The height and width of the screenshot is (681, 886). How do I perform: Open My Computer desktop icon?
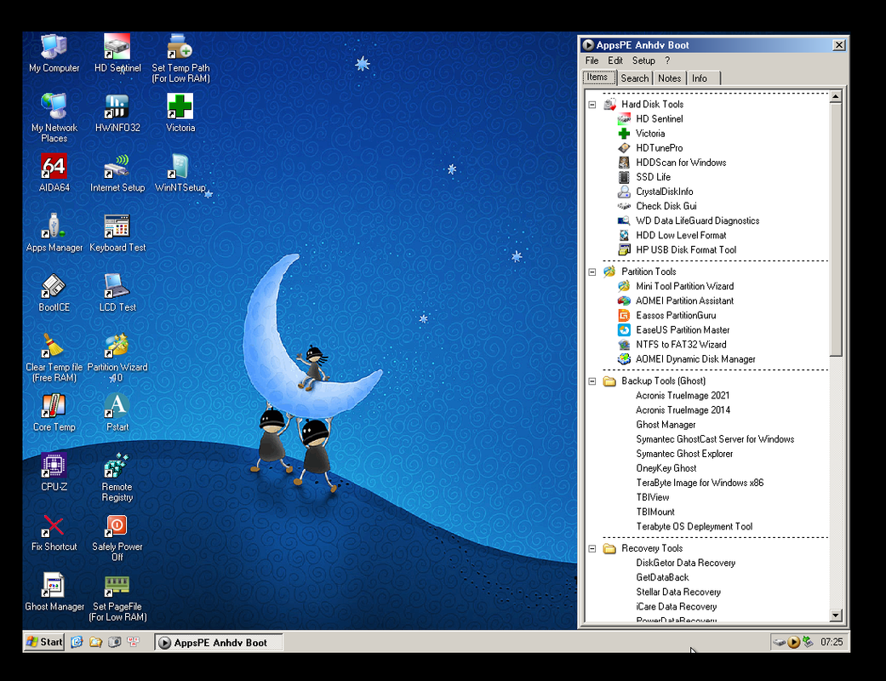54,53
